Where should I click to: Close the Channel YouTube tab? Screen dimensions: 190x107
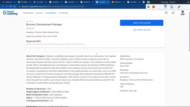click(15, 2)
